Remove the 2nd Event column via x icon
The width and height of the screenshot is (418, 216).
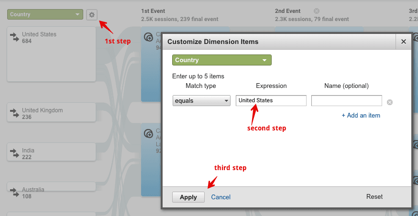[x=317, y=11]
